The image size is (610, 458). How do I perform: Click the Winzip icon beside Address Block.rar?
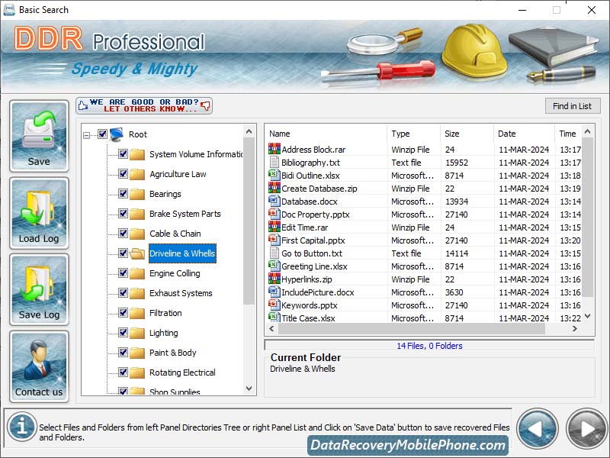click(274, 150)
